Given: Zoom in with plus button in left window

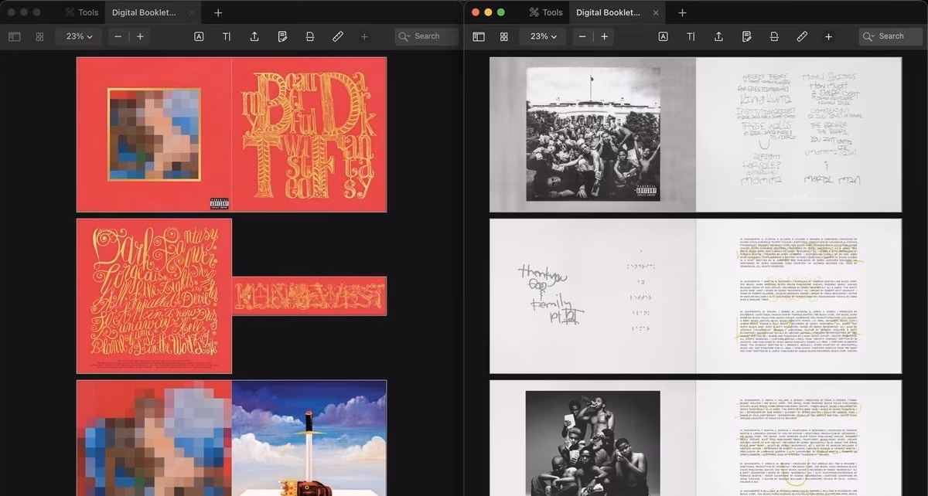Looking at the screenshot, I should pyautogui.click(x=140, y=36).
